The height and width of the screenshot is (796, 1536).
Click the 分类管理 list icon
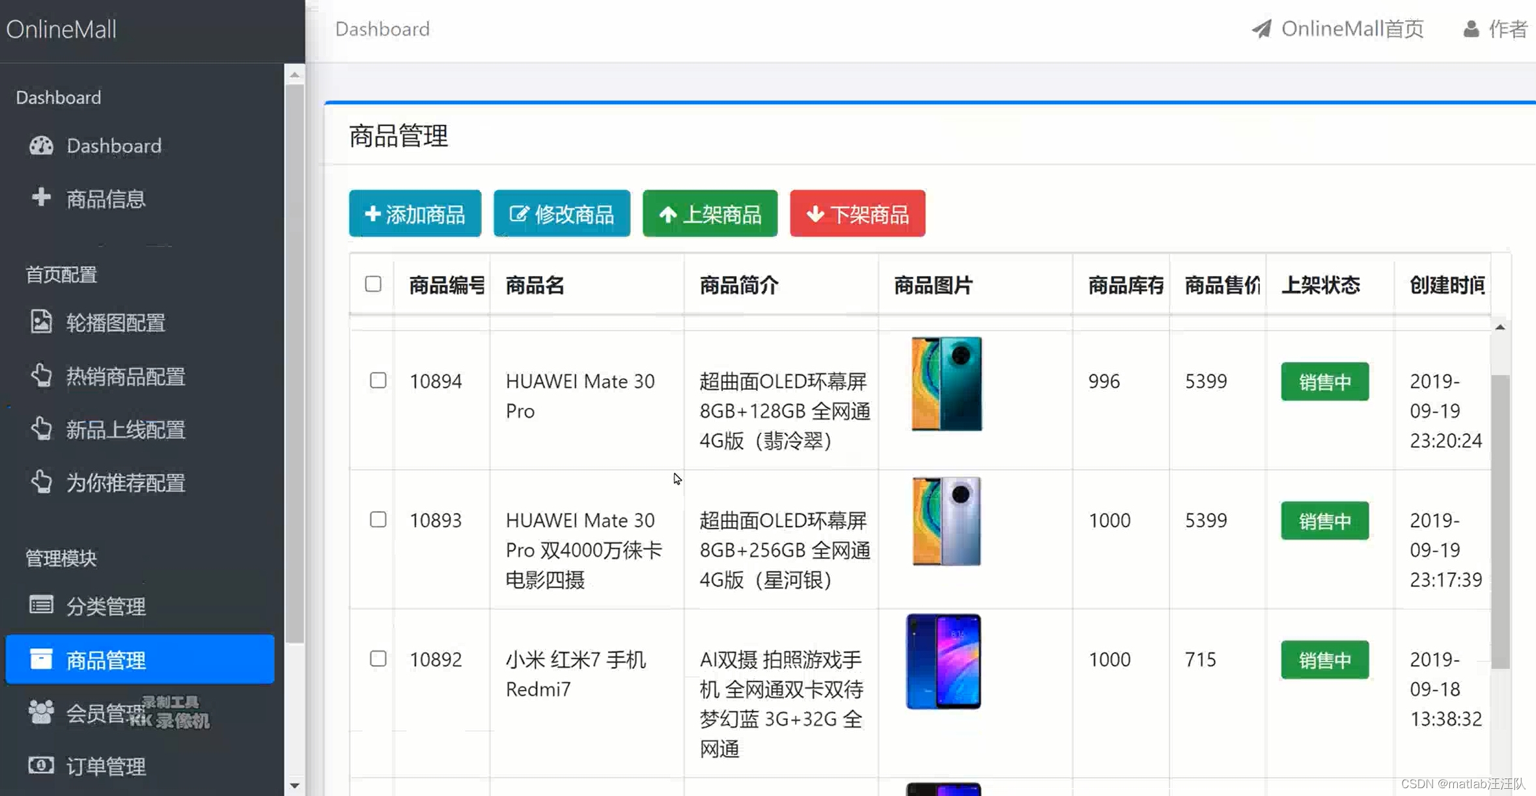(x=41, y=605)
